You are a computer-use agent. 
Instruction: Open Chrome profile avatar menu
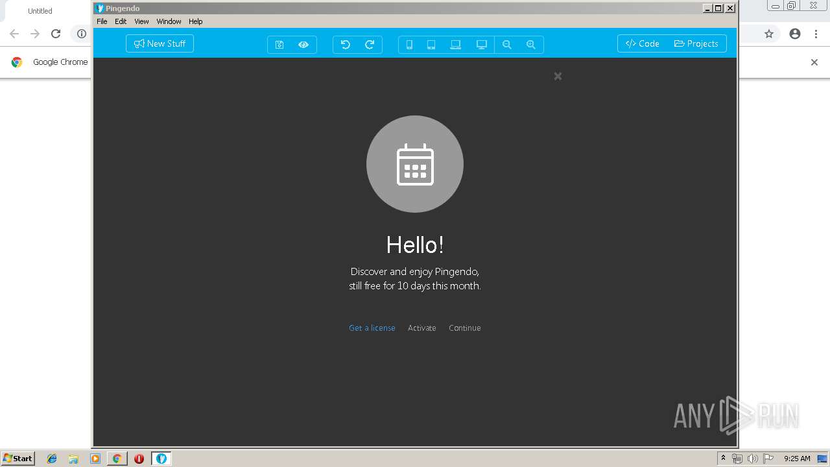point(795,34)
